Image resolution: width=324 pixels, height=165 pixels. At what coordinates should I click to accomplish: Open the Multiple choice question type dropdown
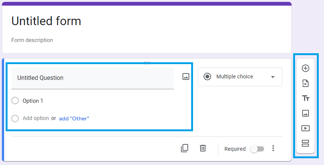(240, 77)
